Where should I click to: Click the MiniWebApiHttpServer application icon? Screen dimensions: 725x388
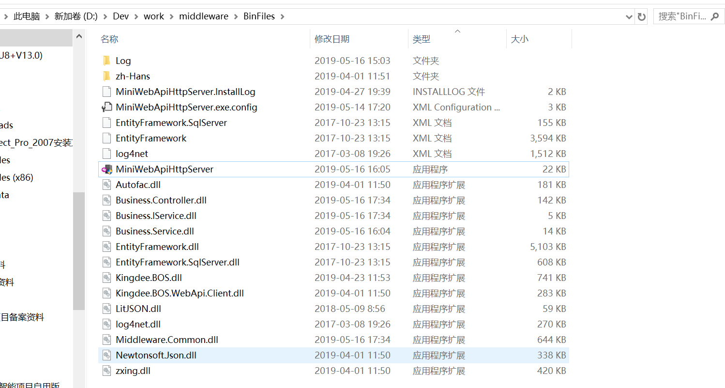click(107, 169)
